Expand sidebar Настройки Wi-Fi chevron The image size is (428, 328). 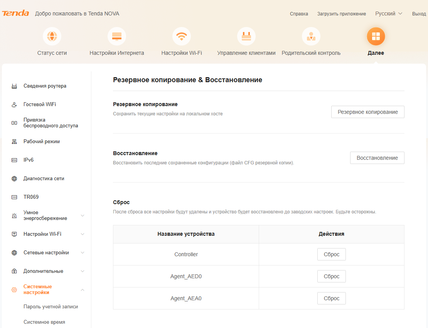click(x=83, y=234)
